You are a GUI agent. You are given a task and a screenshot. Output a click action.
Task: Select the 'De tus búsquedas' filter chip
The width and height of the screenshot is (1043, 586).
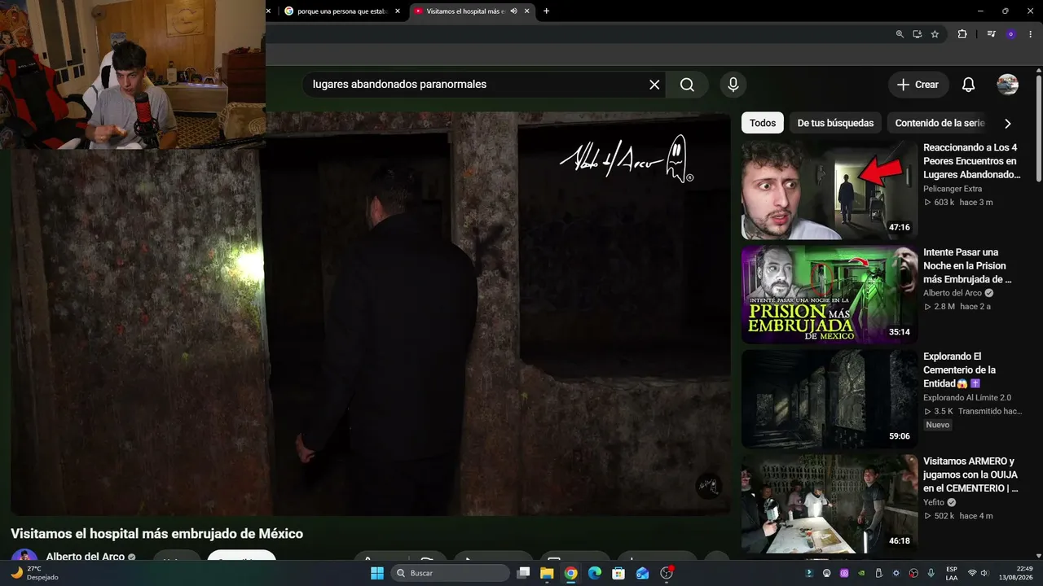pyautogui.click(x=835, y=123)
